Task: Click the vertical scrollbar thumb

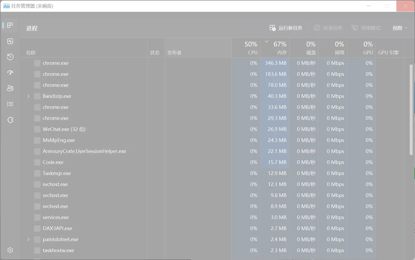Action: pyautogui.click(x=411, y=110)
